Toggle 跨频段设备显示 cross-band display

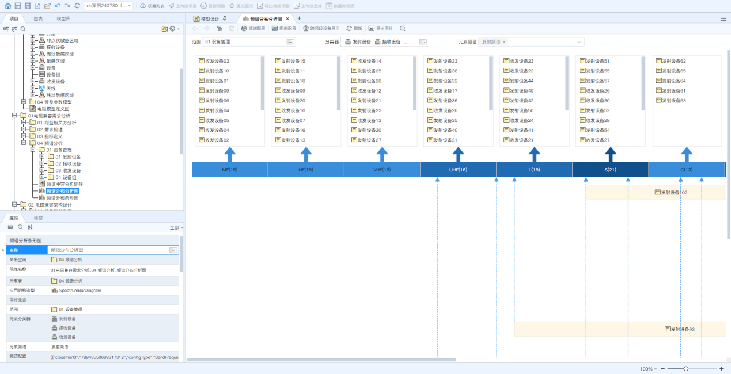[x=321, y=28]
